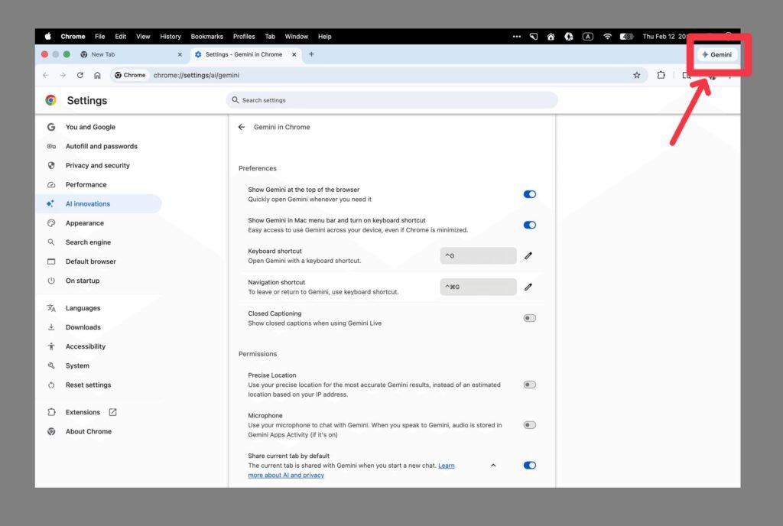The width and height of the screenshot is (783, 526).
Task: Edit Keyboard shortcut with pencil icon
Action: click(528, 256)
